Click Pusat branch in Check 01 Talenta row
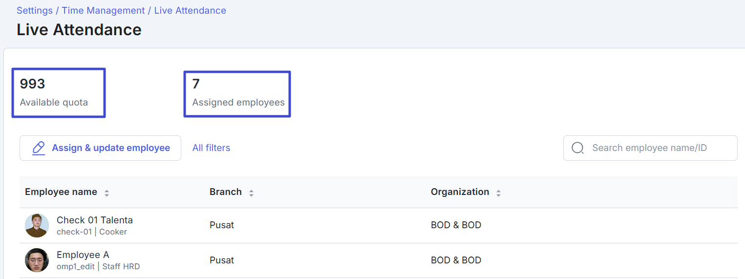This screenshot has width=745, height=279. pos(222,225)
